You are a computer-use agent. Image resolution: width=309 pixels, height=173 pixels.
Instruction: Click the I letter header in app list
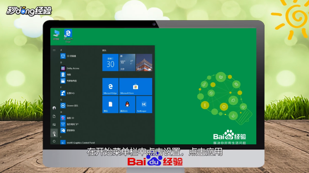pos(61,136)
